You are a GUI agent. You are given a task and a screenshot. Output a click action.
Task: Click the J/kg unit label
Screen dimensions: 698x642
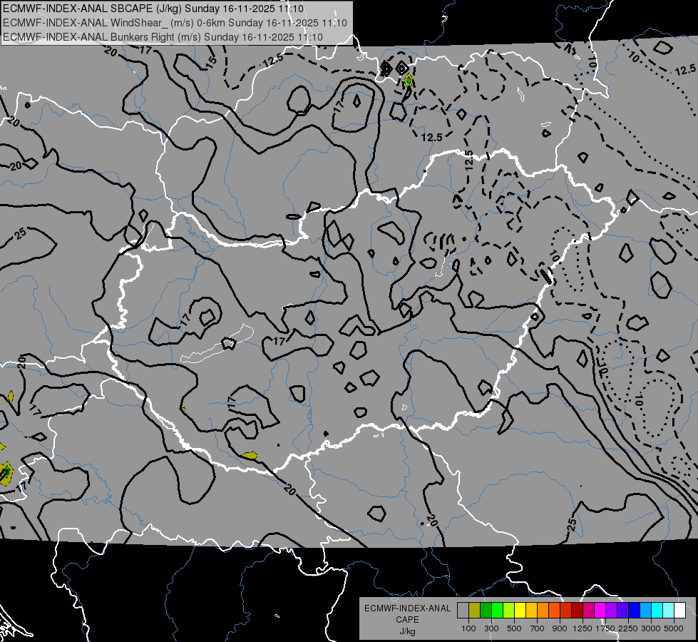pos(407,631)
